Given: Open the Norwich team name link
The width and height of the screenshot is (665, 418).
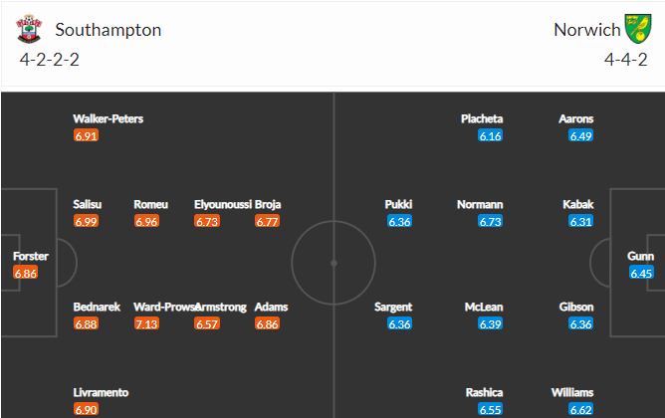Looking at the screenshot, I should [x=587, y=30].
